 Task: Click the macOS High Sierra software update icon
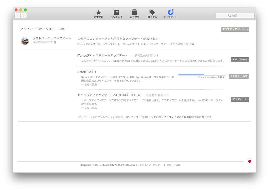click(x=25, y=41)
